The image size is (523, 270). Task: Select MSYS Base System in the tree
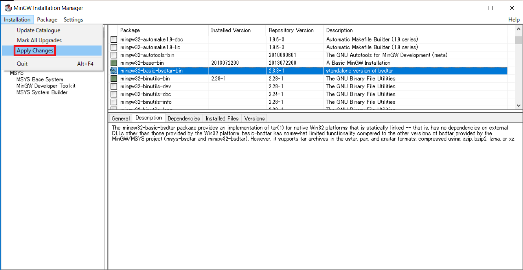click(40, 79)
